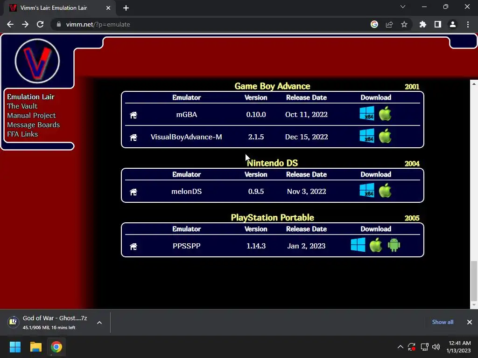Open a new browser tab

(x=126, y=8)
